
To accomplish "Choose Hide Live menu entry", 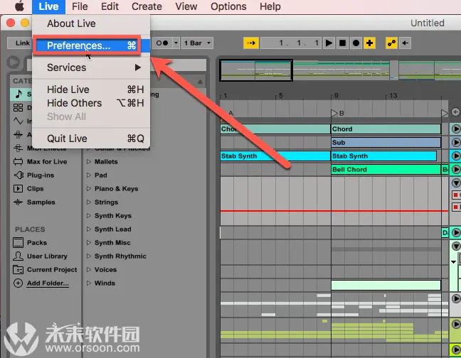I will coord(91,89).
